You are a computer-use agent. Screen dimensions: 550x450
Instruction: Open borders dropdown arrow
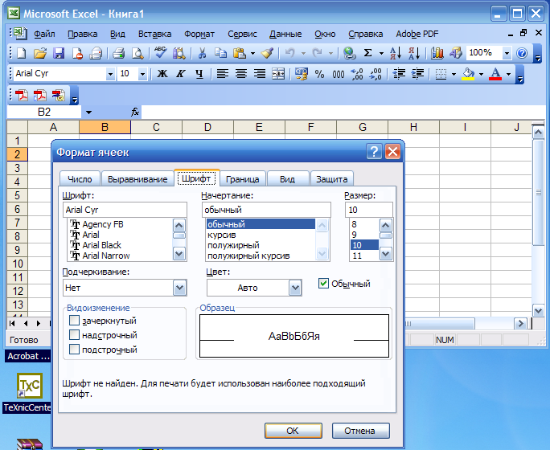click(454, 74)
